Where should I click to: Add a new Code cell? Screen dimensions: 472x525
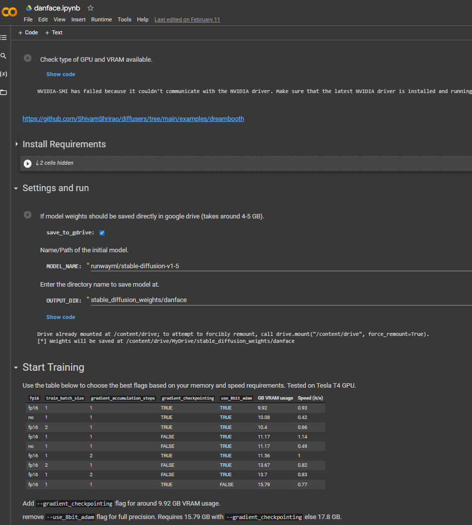(x=28, y=32)
